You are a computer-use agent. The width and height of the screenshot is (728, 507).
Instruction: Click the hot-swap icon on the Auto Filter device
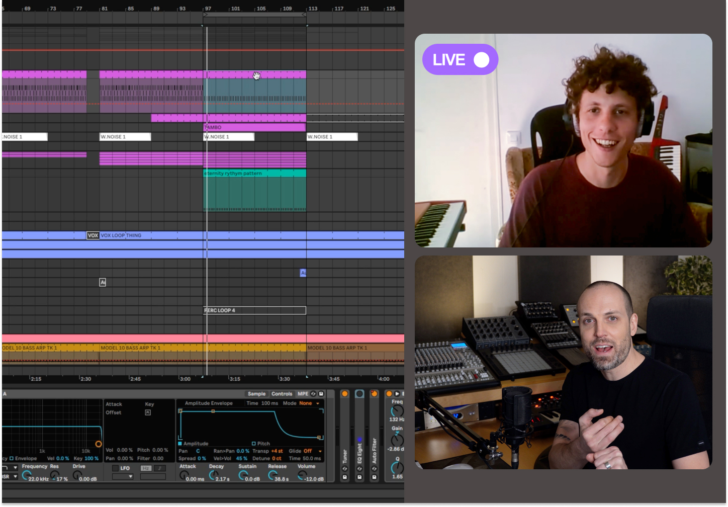[374, 469]
